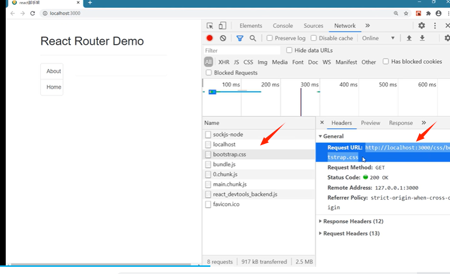450x274 pixels.
Task: Select the sockjs-node request row
Action: tap(259, 134)
